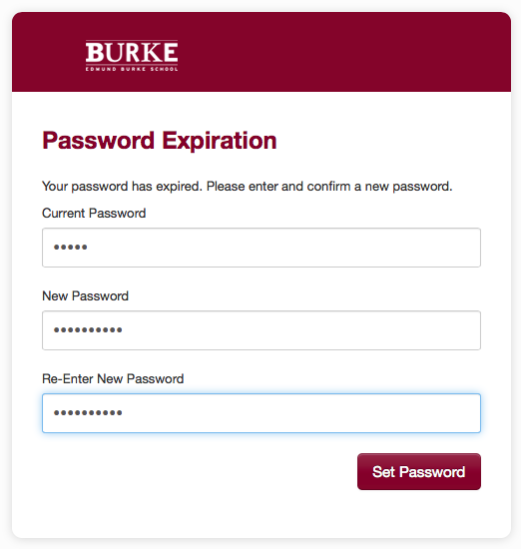Click blank white area left of Set Password
The width and height of the screenshot is (521, 549).
tap(196, 471)
